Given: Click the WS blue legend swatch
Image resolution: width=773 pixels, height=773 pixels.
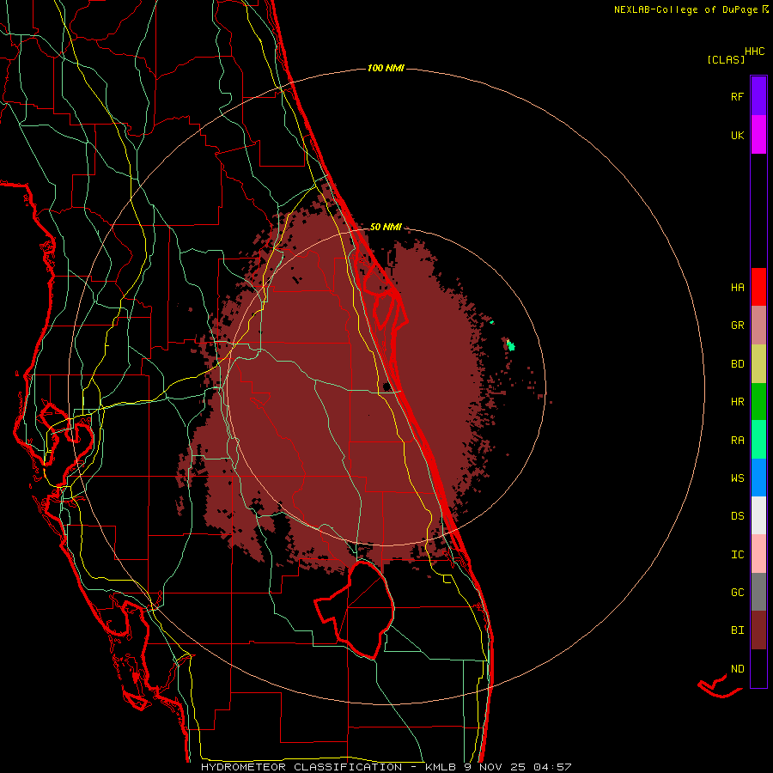Looking at the screenshot, I should [x=758, y=478].
